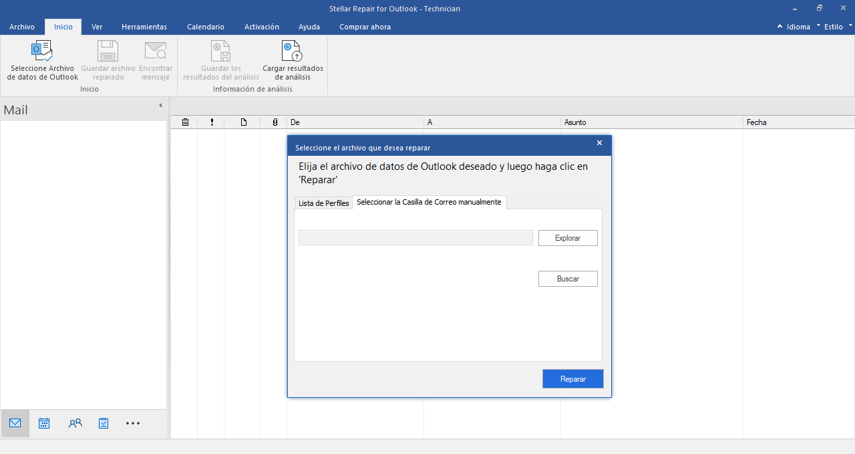Sort by the A column header

[x=492, y=122]
